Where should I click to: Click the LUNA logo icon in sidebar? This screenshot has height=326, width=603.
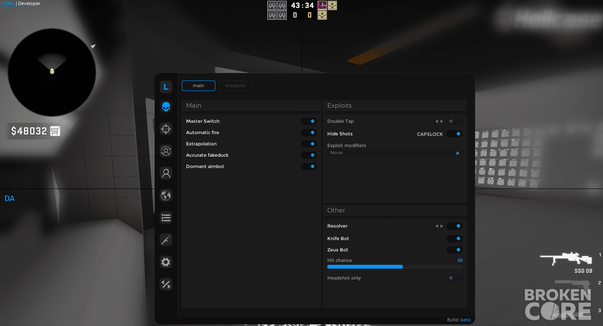166,87
